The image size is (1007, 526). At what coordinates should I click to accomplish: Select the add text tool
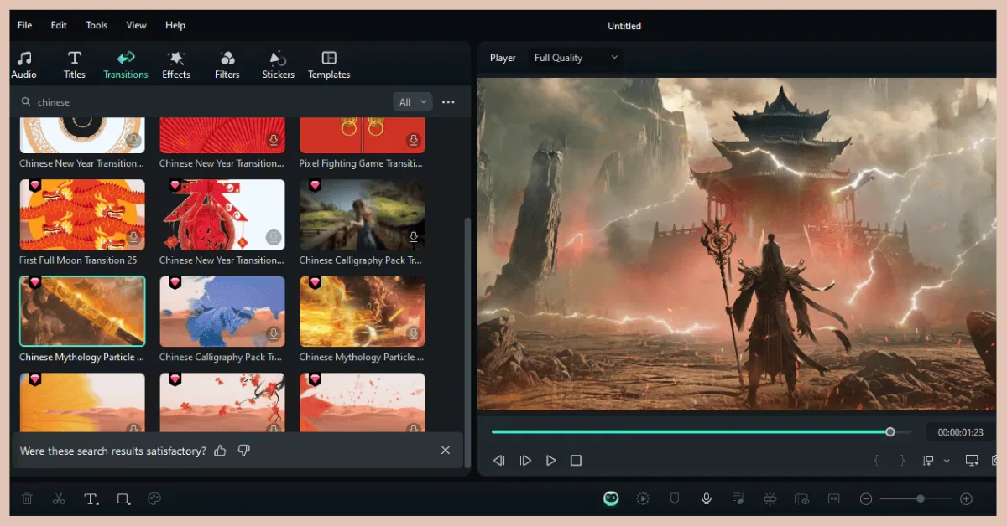pyautogui.click(x=91, y=498)
